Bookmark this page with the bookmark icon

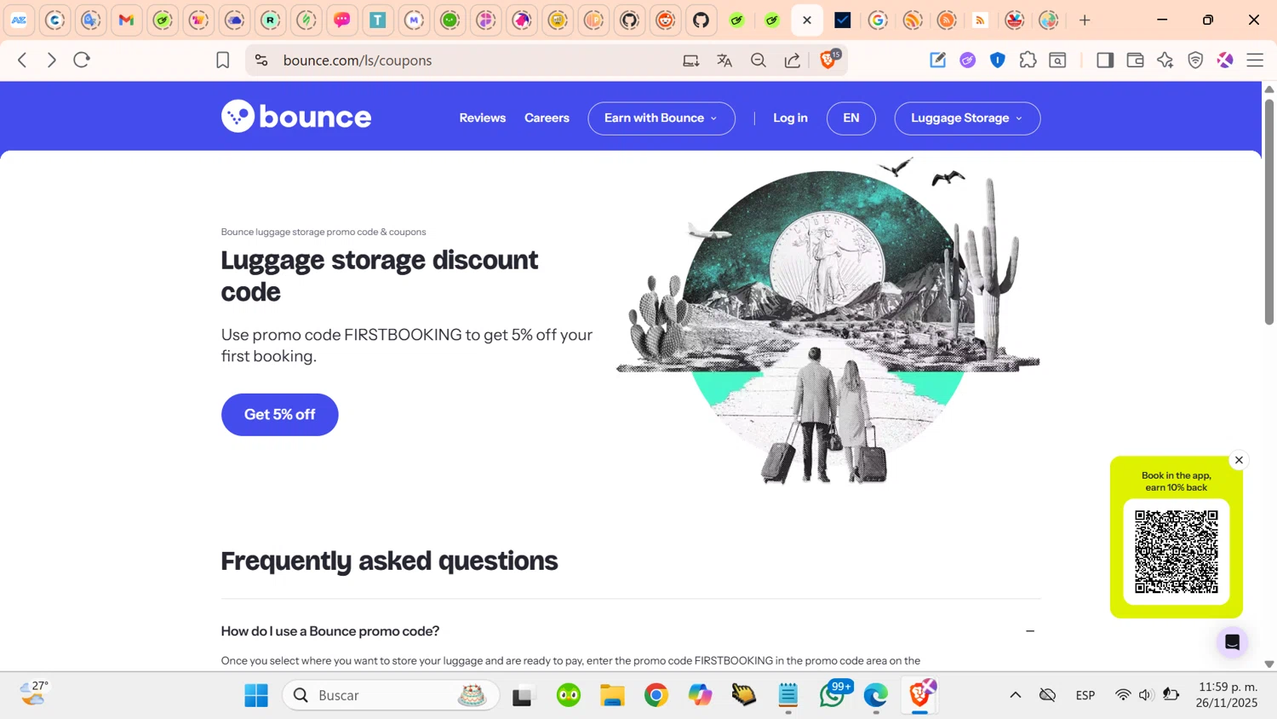pos(223,60)
